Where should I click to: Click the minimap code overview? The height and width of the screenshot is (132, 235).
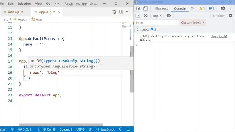pos(126,25)
